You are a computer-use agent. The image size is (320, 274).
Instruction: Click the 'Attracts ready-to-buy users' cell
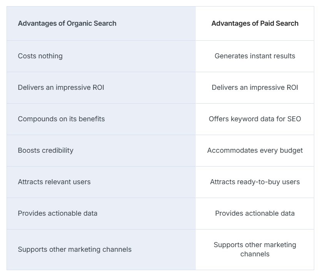(255, 182)
